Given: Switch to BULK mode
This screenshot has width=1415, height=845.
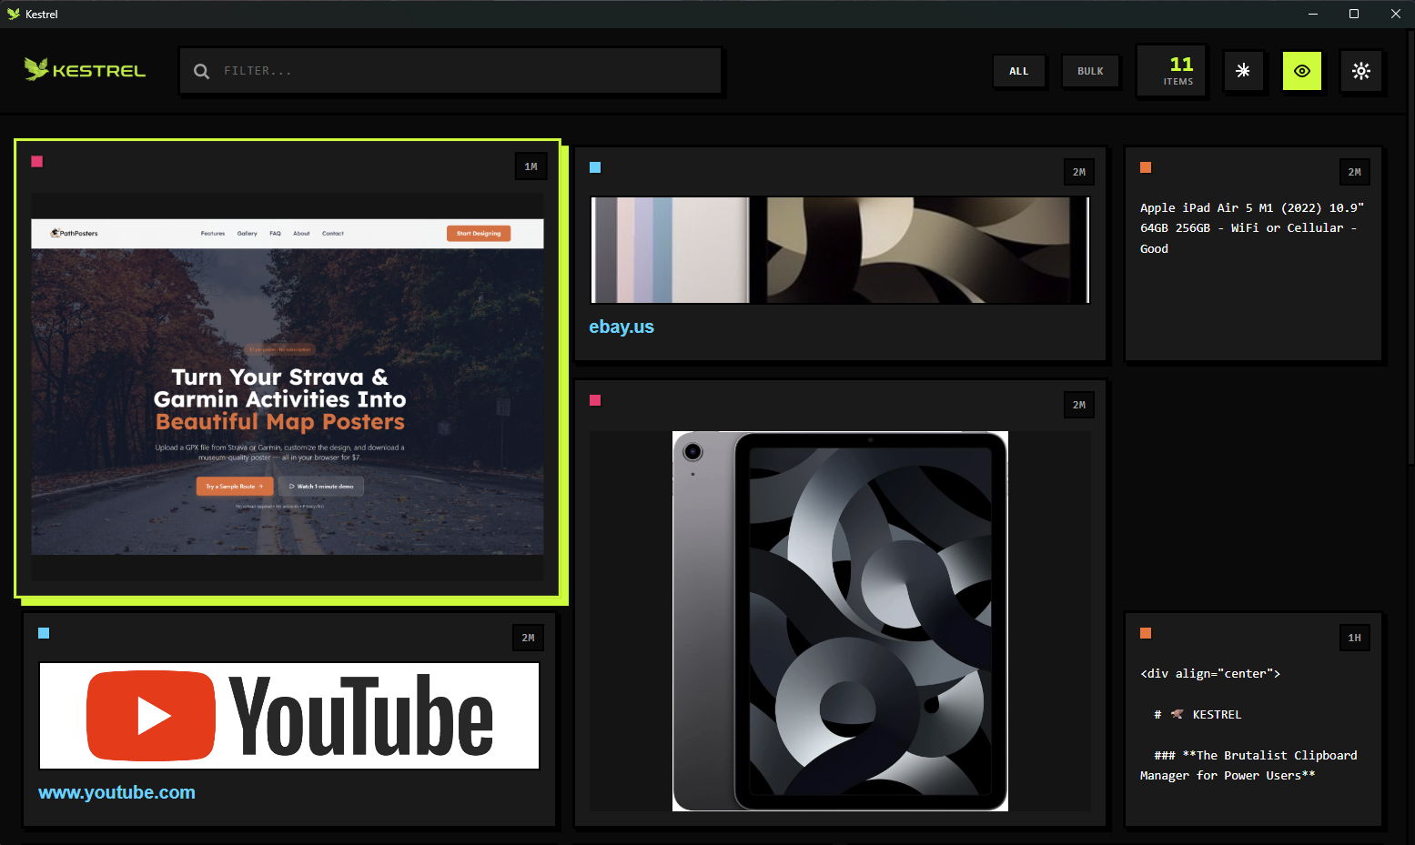Looking at the screenshot, I should point(1090,71).
